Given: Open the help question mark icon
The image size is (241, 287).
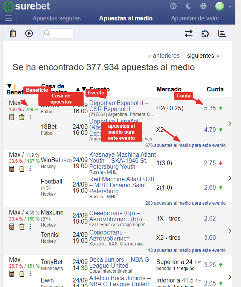Looking at the screenshot, I should click(173, 6).
